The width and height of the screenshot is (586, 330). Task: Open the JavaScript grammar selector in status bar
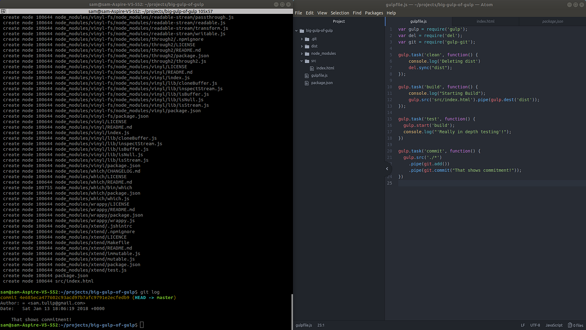tap(554, 325)
